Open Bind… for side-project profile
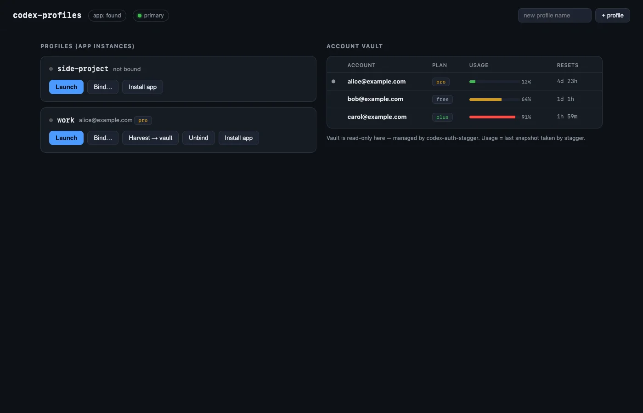The height and width of the screenshot is (413, 643). (103, 87)
